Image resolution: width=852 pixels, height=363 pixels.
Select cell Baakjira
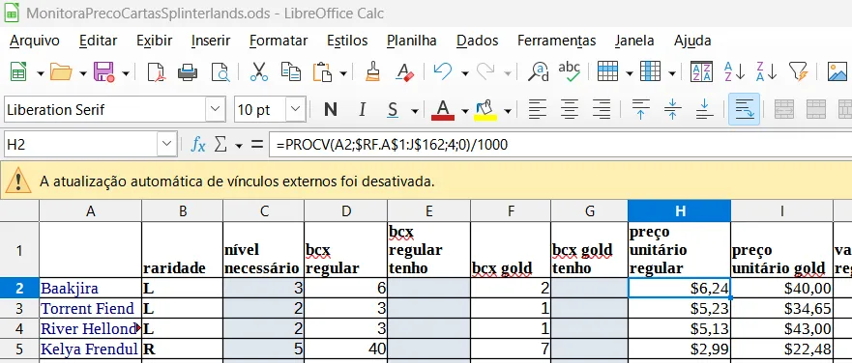coord(91,288)
